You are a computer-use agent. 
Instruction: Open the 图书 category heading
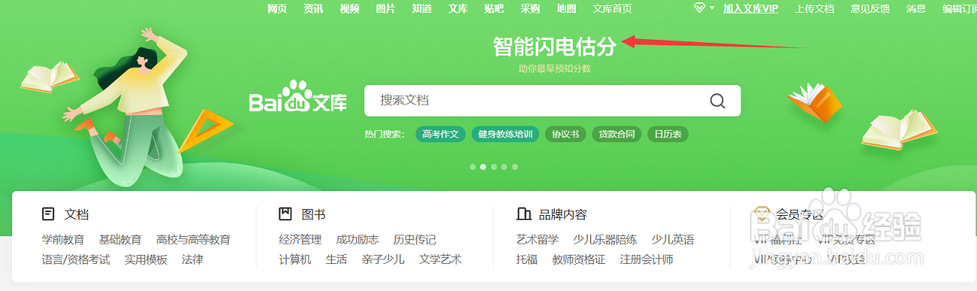click(x=313, y=214)
